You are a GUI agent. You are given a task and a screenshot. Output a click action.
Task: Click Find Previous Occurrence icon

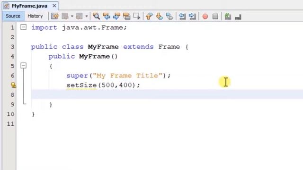(107, 16)
